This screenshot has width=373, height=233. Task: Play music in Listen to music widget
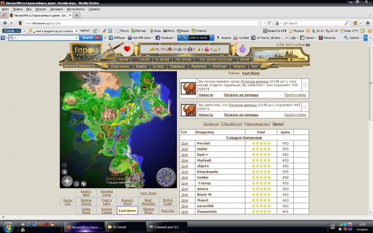coord(180,38)
